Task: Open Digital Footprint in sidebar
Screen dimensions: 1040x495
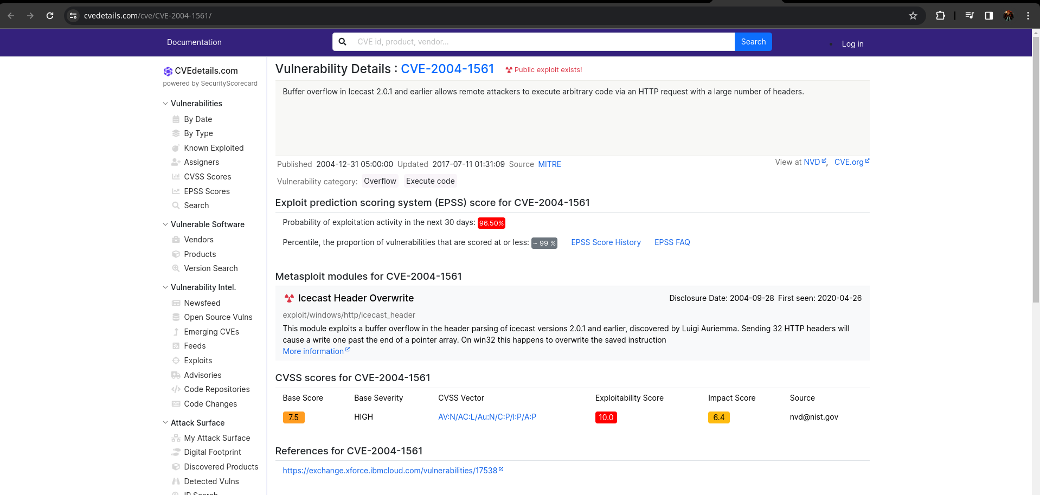Action: (213, 452)
